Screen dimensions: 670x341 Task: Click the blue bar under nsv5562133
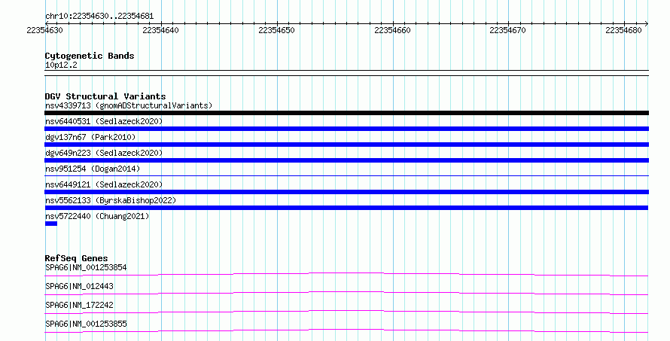pos(346,208)
